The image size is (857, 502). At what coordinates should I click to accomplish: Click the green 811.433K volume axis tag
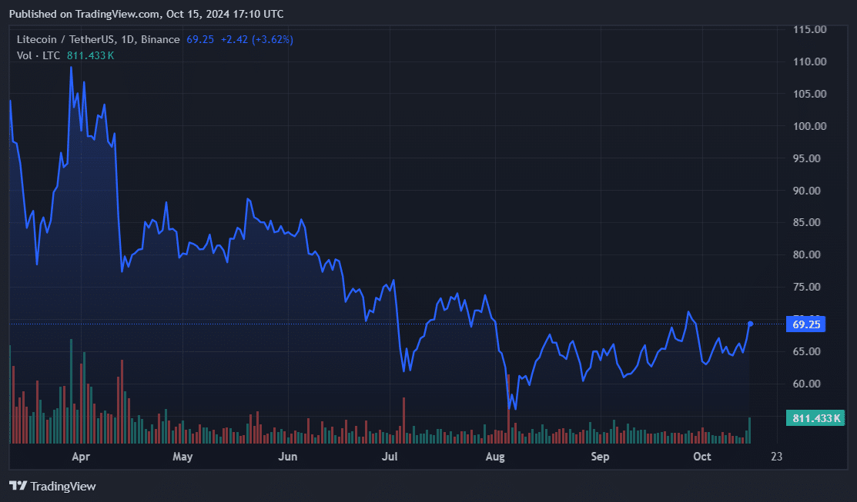[x=815, y=418]
